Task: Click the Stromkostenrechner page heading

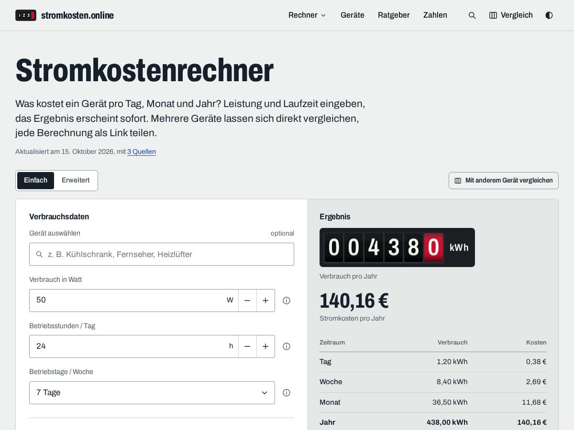Action: (144, 70)
